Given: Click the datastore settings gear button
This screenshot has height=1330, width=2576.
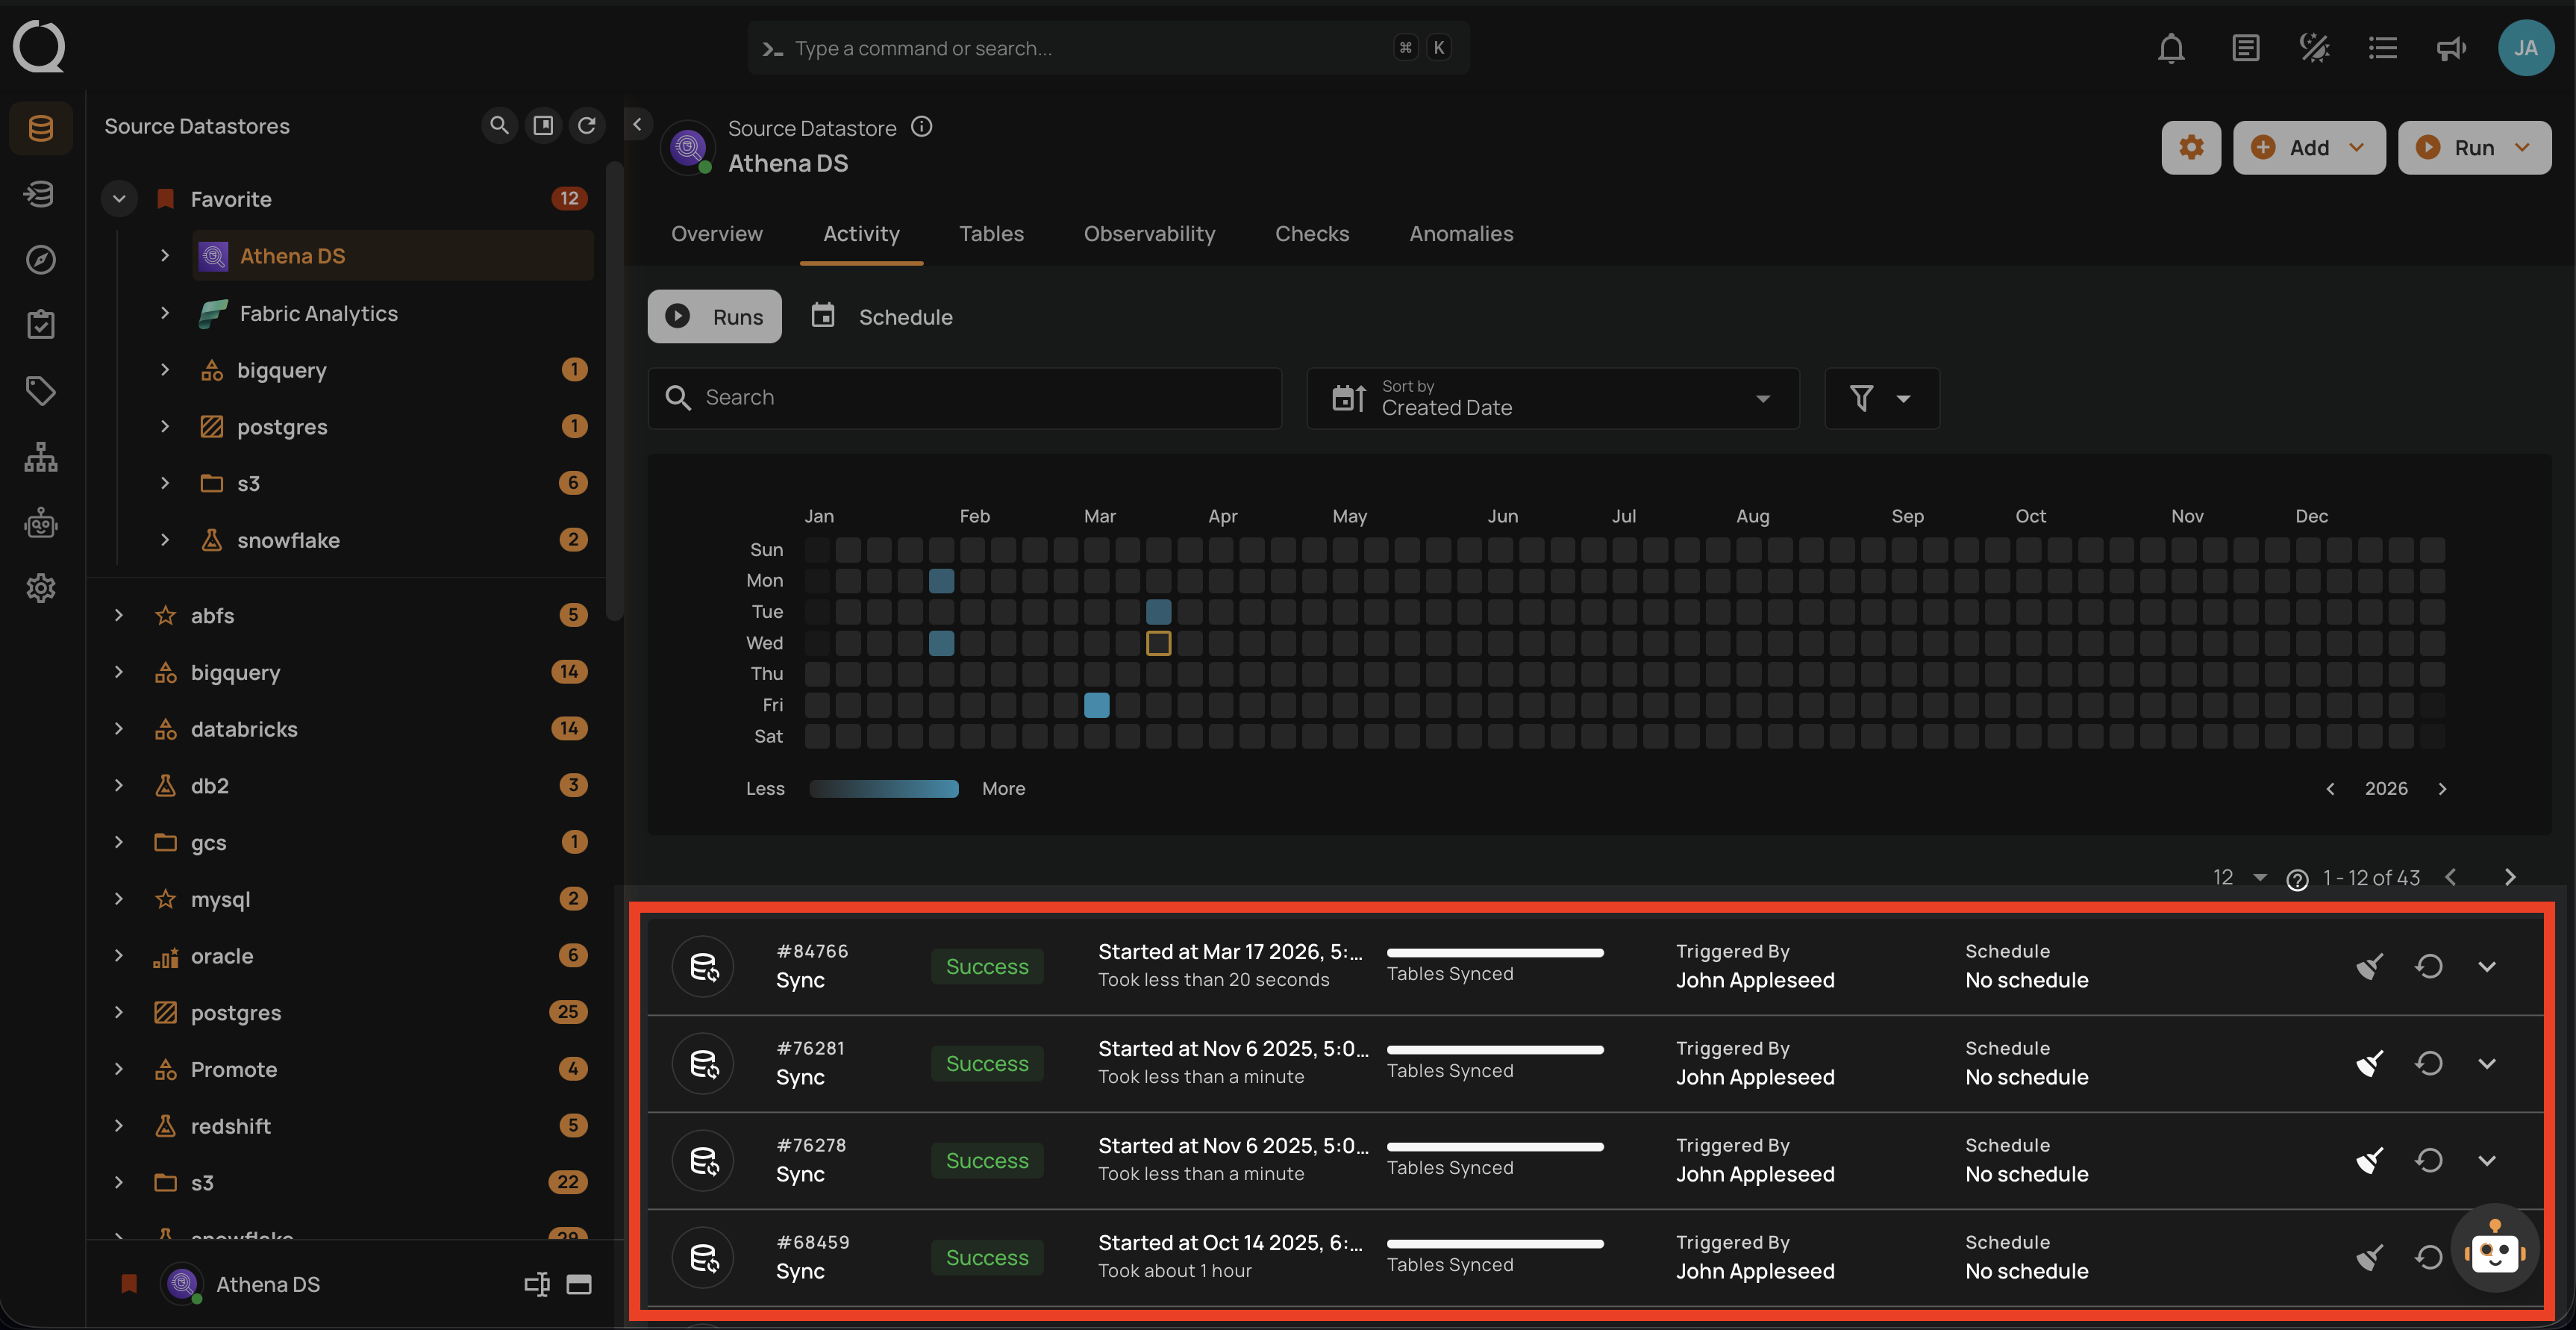Looking at the screenshot, I should point(2190,148).
